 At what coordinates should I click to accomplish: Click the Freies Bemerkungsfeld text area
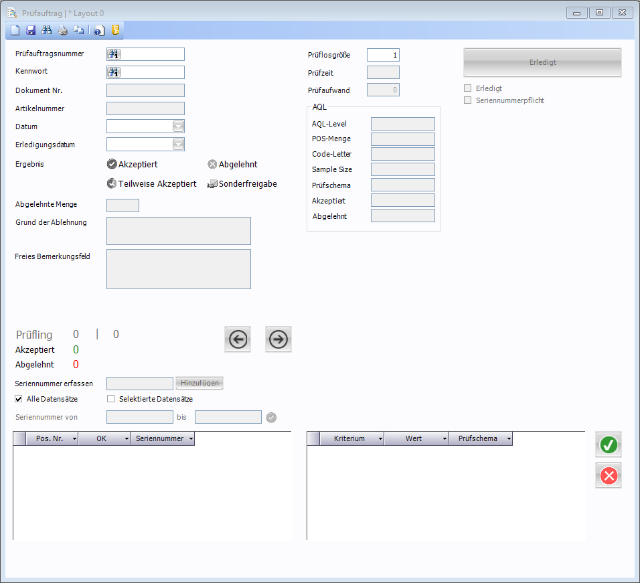[x=179, y=269]
